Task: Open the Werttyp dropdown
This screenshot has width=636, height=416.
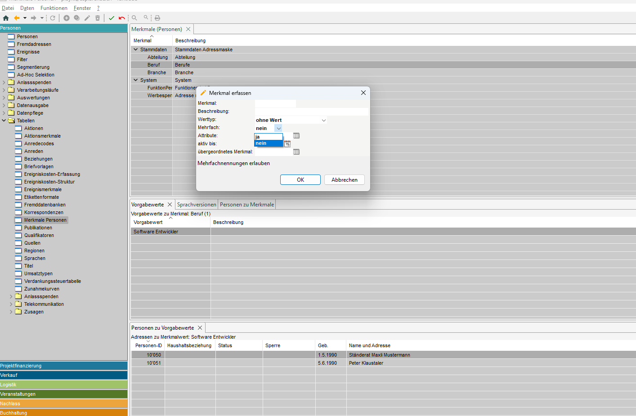Action: click(323, 121)
